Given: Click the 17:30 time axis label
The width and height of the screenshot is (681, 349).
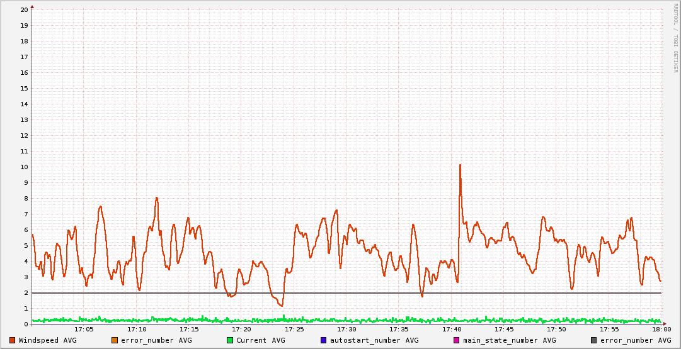Looking at the screenshot, I should coord(346,329).
